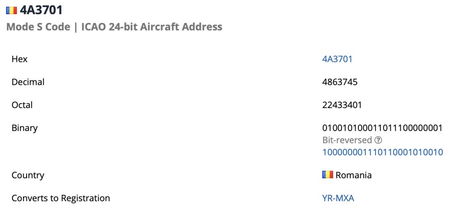Click the Converts to Registration label
Viewport: 453px width, 210px height.
click(61, 198)
